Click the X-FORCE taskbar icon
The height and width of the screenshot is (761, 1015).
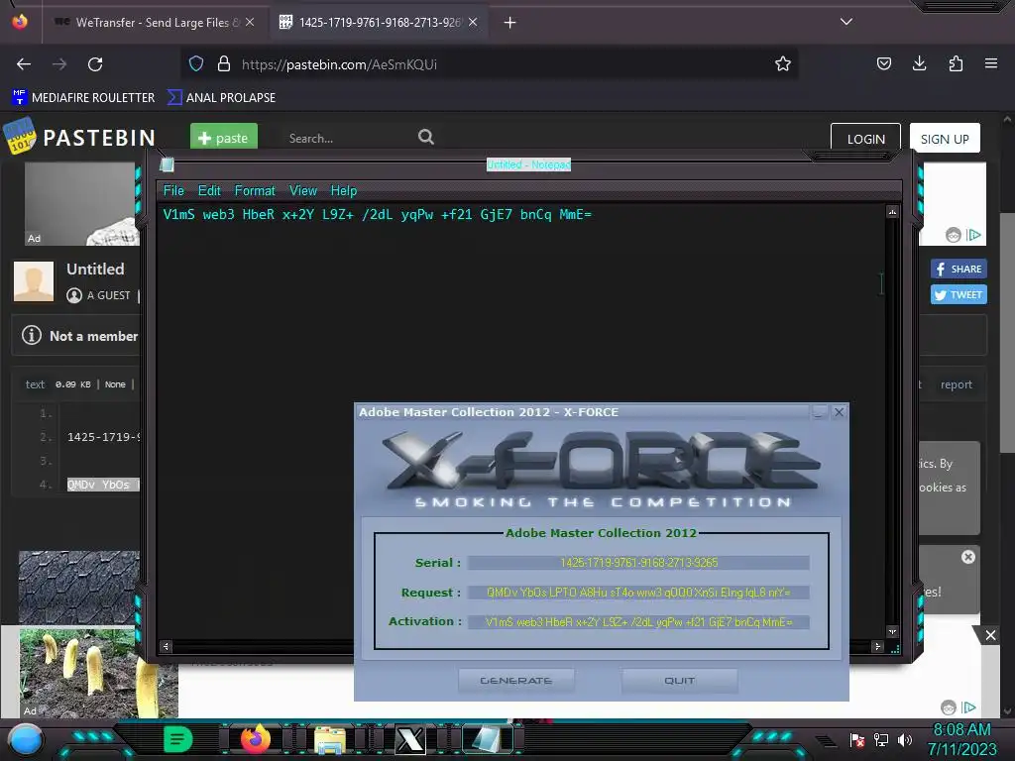coord(409,739)
